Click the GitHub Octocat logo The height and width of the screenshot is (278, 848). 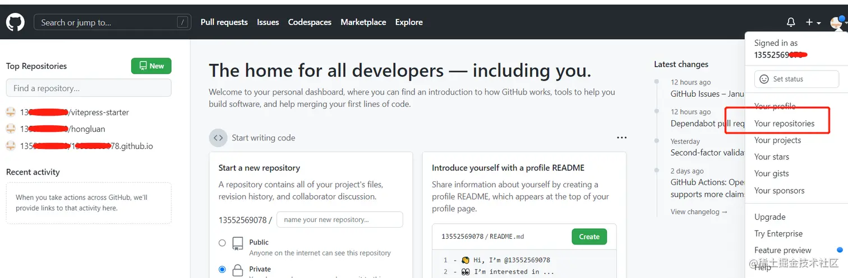(x=15, y=22)
